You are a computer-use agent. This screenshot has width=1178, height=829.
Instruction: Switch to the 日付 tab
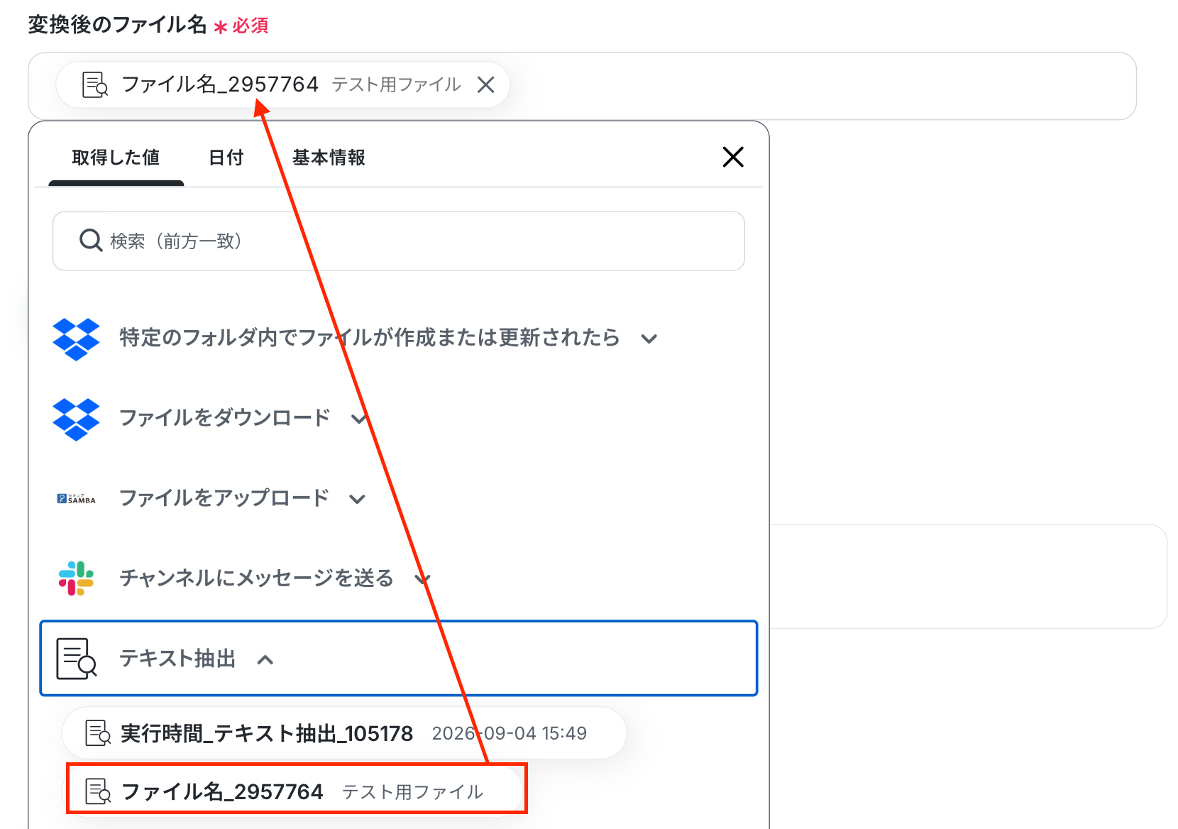coord(226,158)
